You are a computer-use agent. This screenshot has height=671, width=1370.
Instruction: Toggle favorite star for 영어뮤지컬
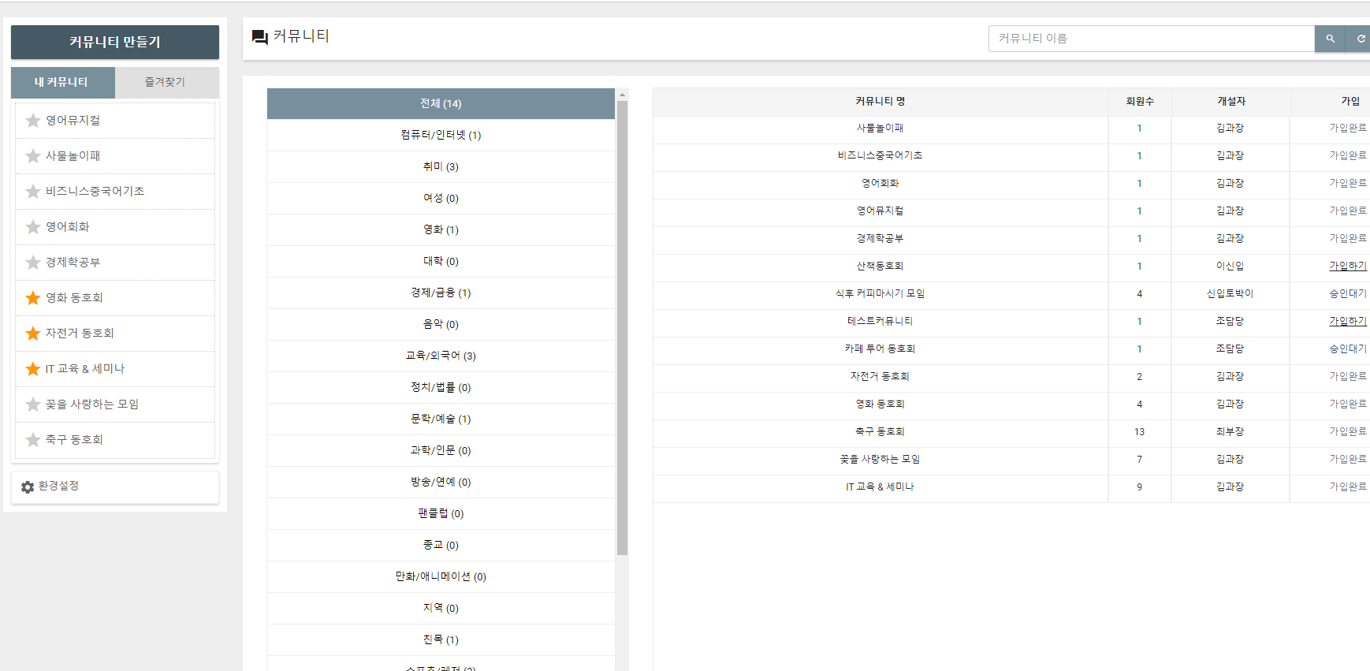click(x=33, y=121)
